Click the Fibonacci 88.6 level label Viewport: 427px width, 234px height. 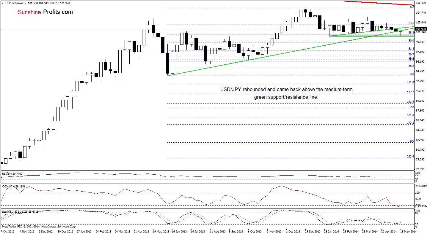coord(412,67)
